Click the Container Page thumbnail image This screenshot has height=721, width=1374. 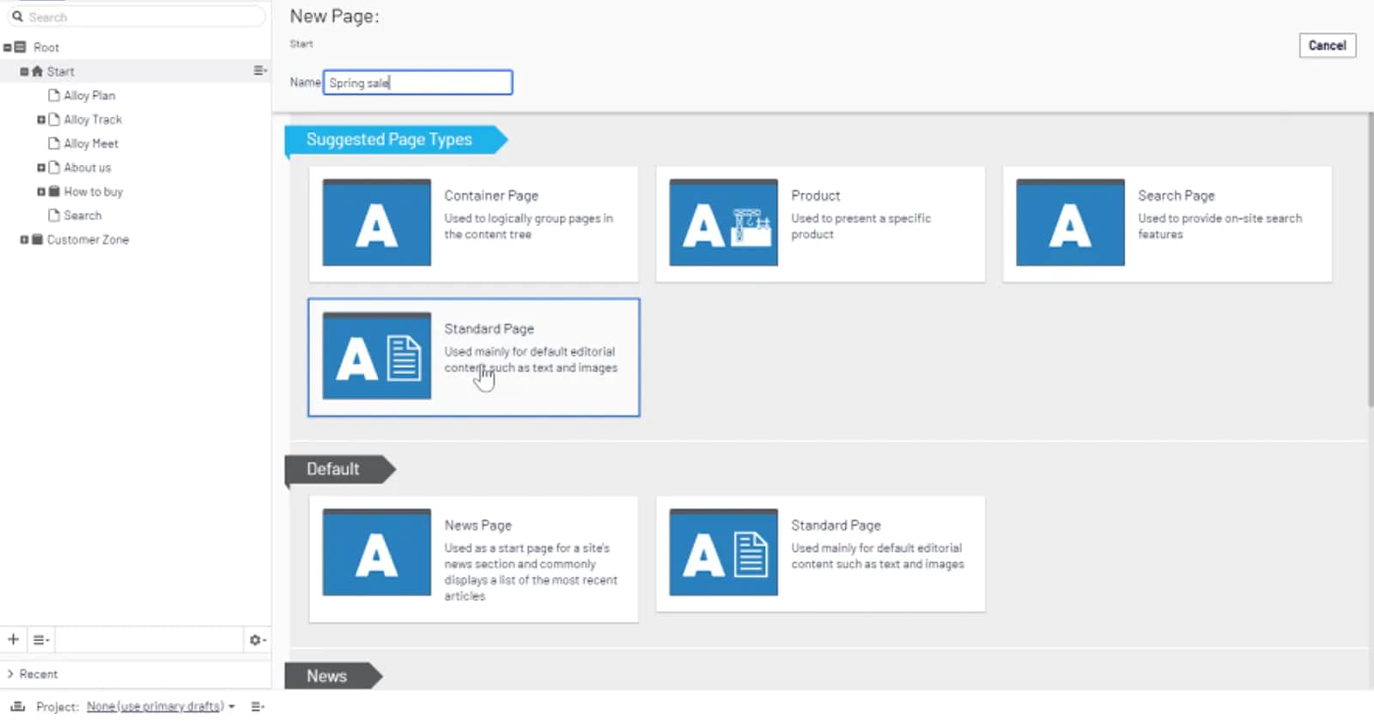(x=377, y=222)
